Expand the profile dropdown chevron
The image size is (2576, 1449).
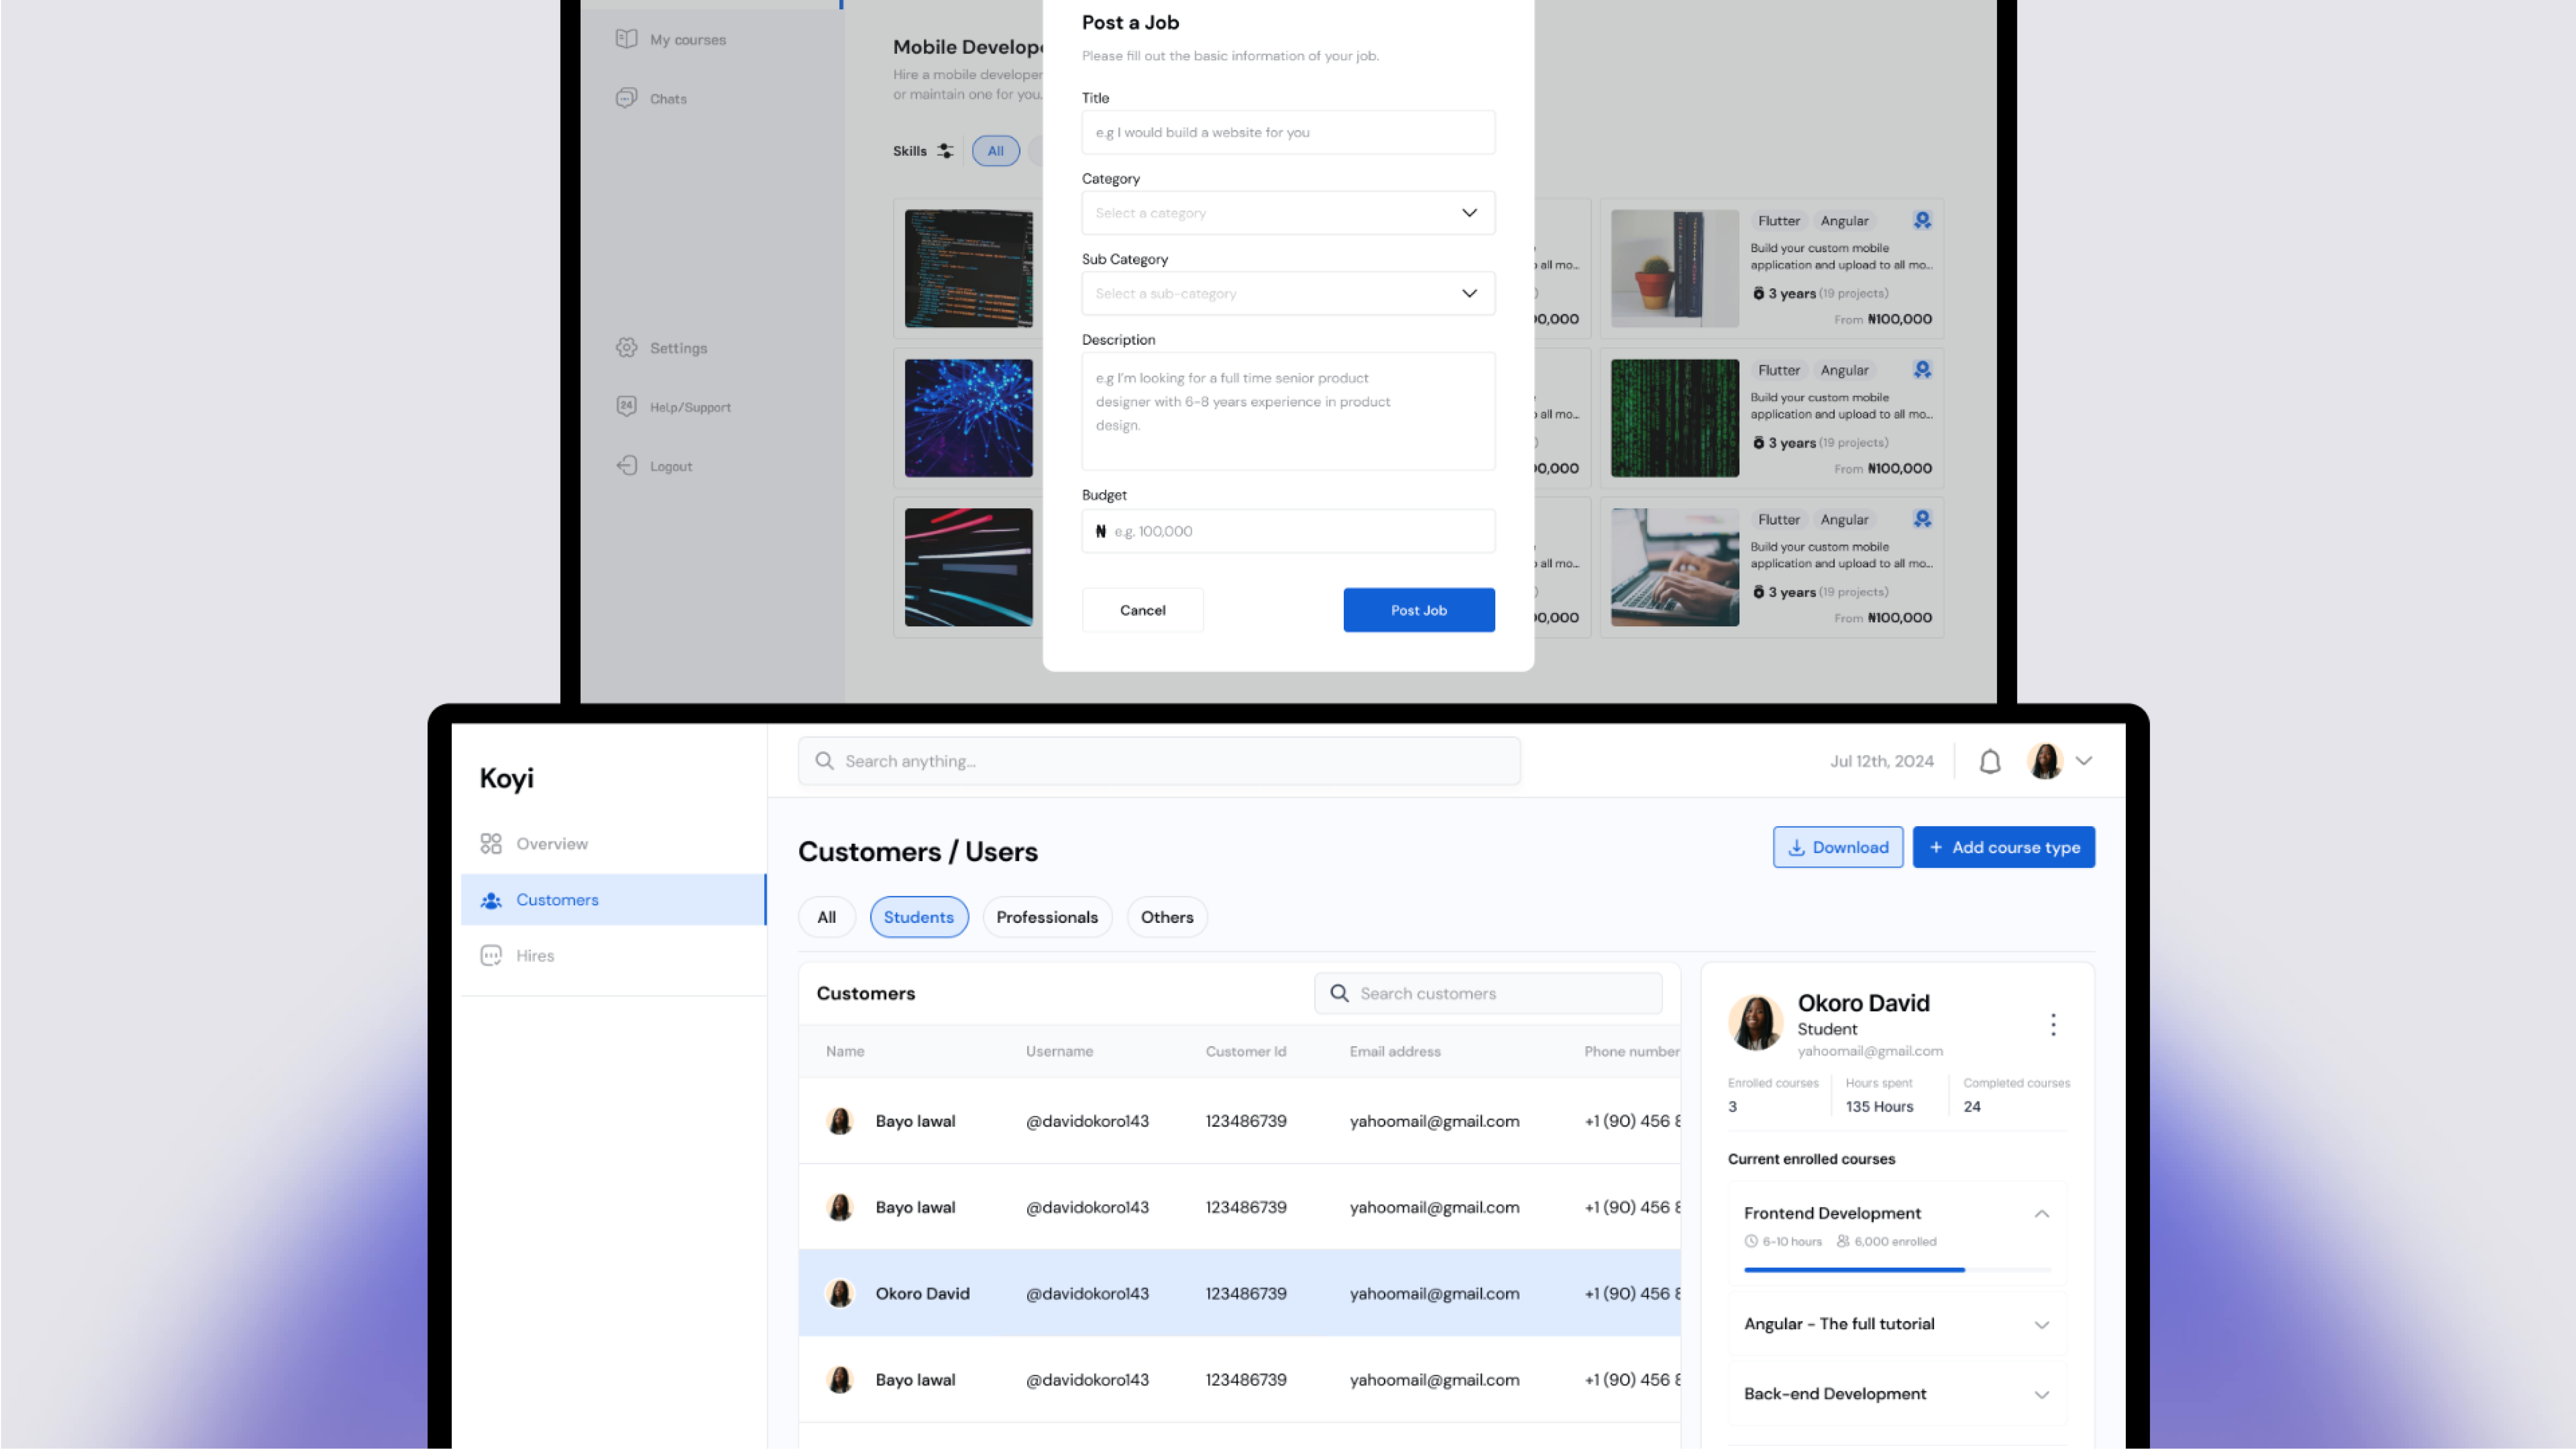point(2084,761)
